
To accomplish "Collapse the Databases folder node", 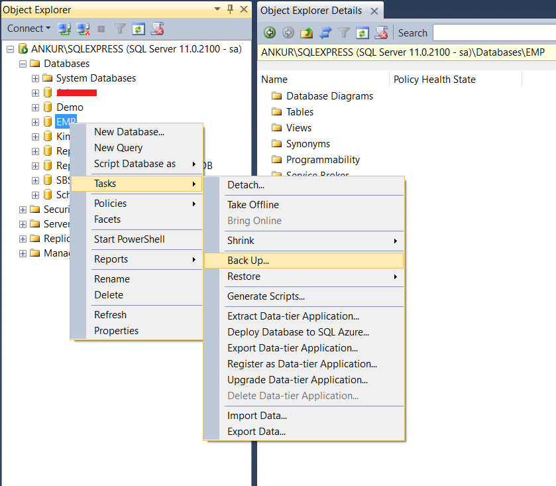I will (x=23, y=64).
